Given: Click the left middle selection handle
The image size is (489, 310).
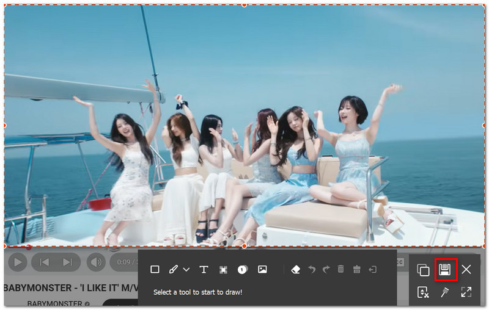Looking at the screenshot, I should 4,126.
